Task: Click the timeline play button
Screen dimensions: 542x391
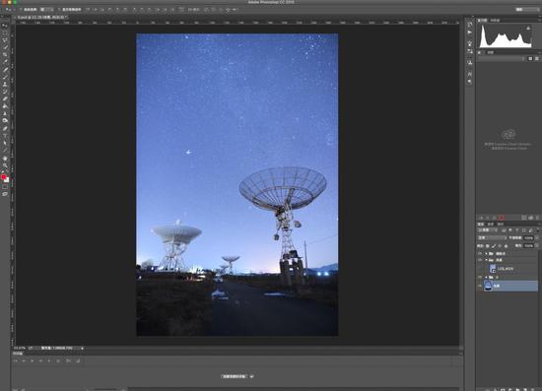Action: [x=33, y=360]
